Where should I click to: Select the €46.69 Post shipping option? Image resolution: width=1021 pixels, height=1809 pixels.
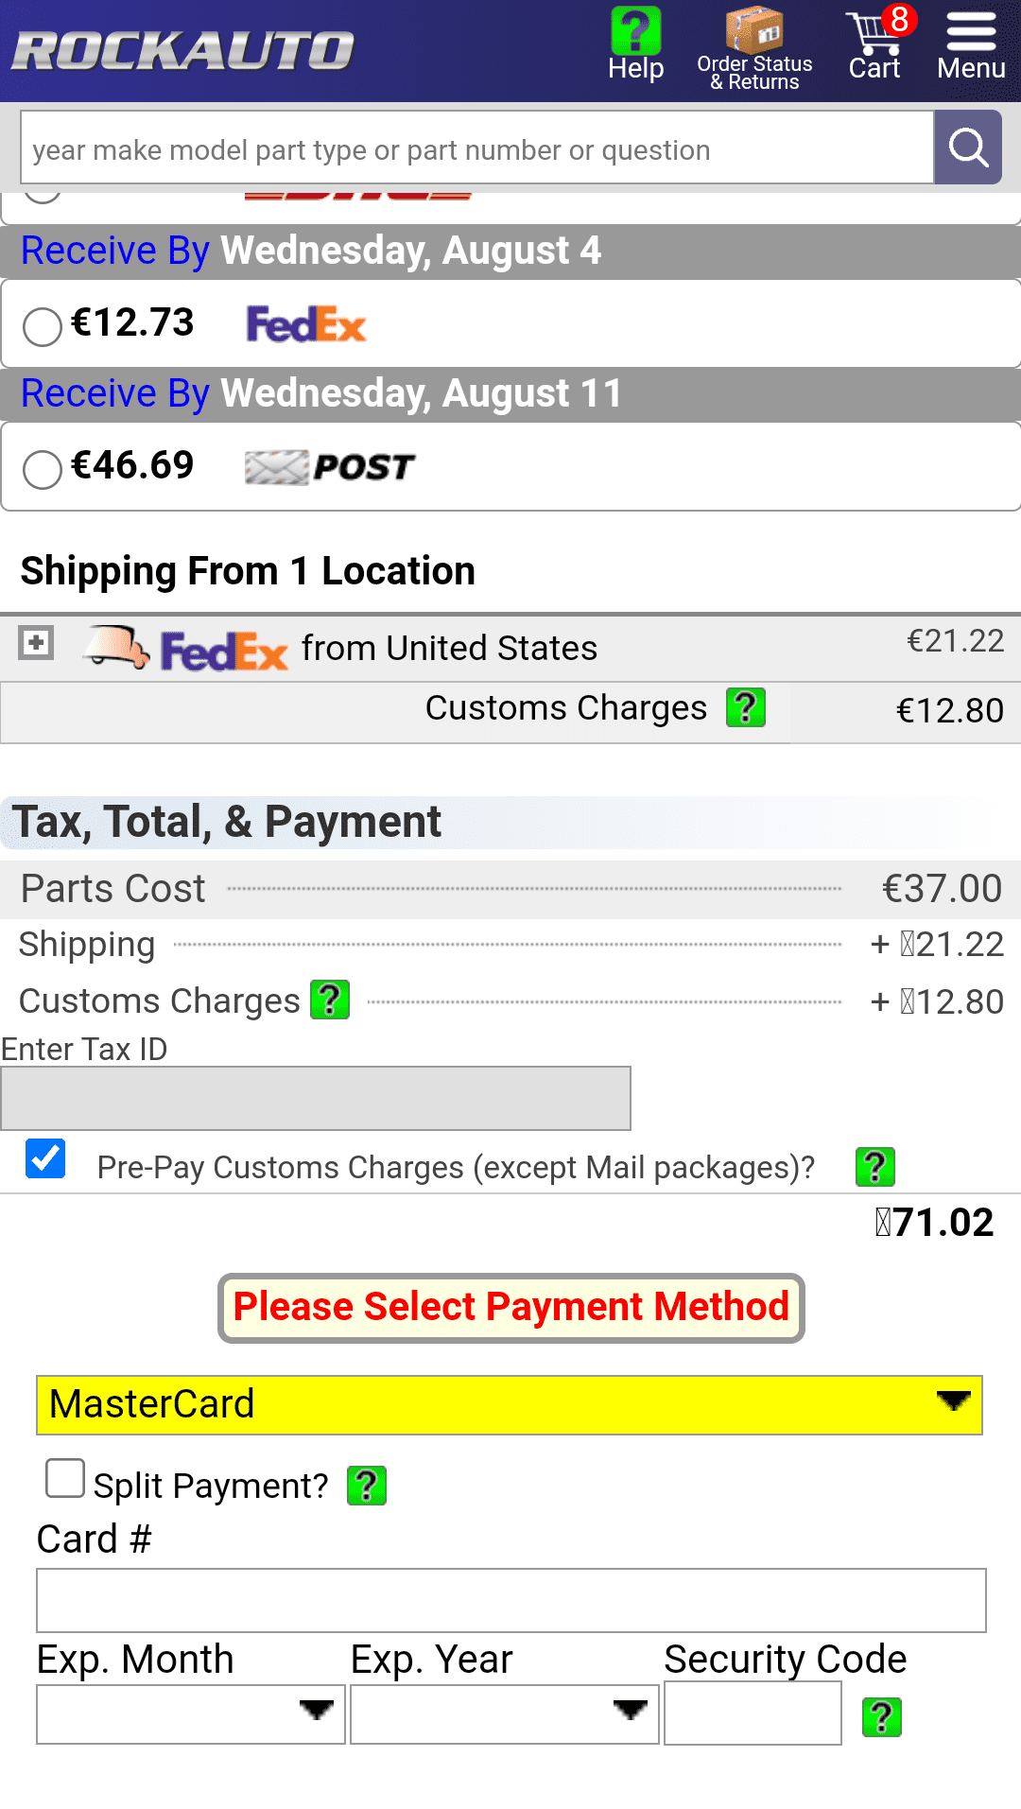(43, 469)
